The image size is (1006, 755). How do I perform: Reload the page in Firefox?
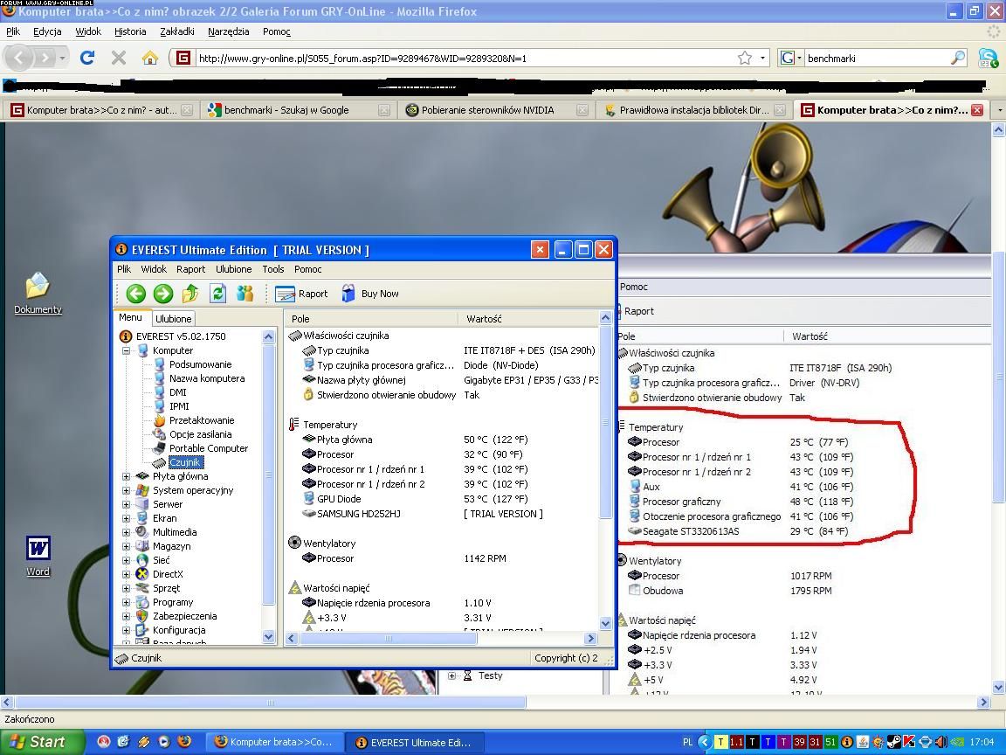(x=86, y=58)
